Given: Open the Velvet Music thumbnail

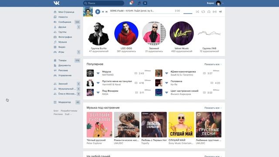Looking at the screenshot, I should [x=182, y=33].
